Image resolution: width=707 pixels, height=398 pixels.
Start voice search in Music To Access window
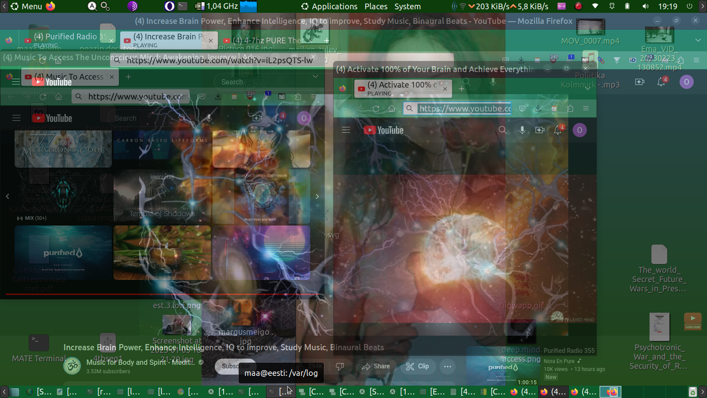(209, 118)
